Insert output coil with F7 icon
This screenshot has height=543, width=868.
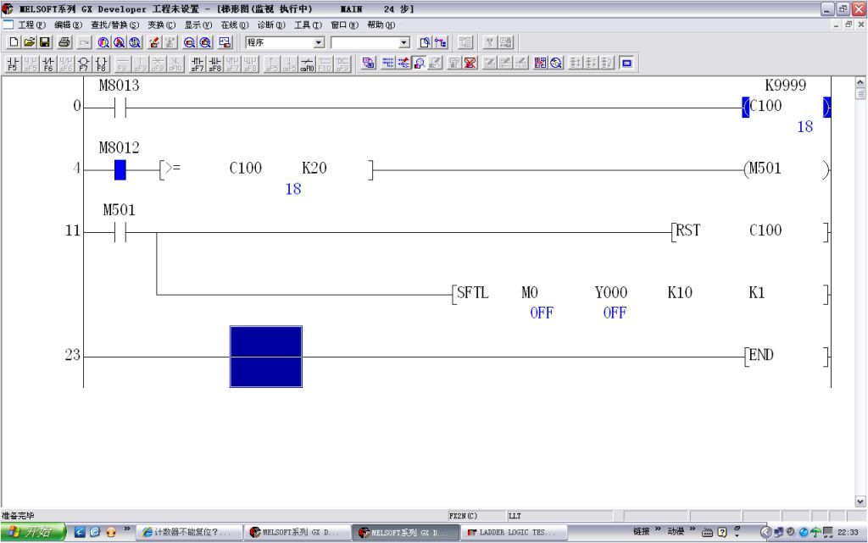tap(83, 64)
